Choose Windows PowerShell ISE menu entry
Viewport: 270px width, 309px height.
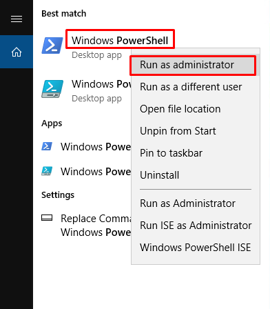tap(196, 248)
